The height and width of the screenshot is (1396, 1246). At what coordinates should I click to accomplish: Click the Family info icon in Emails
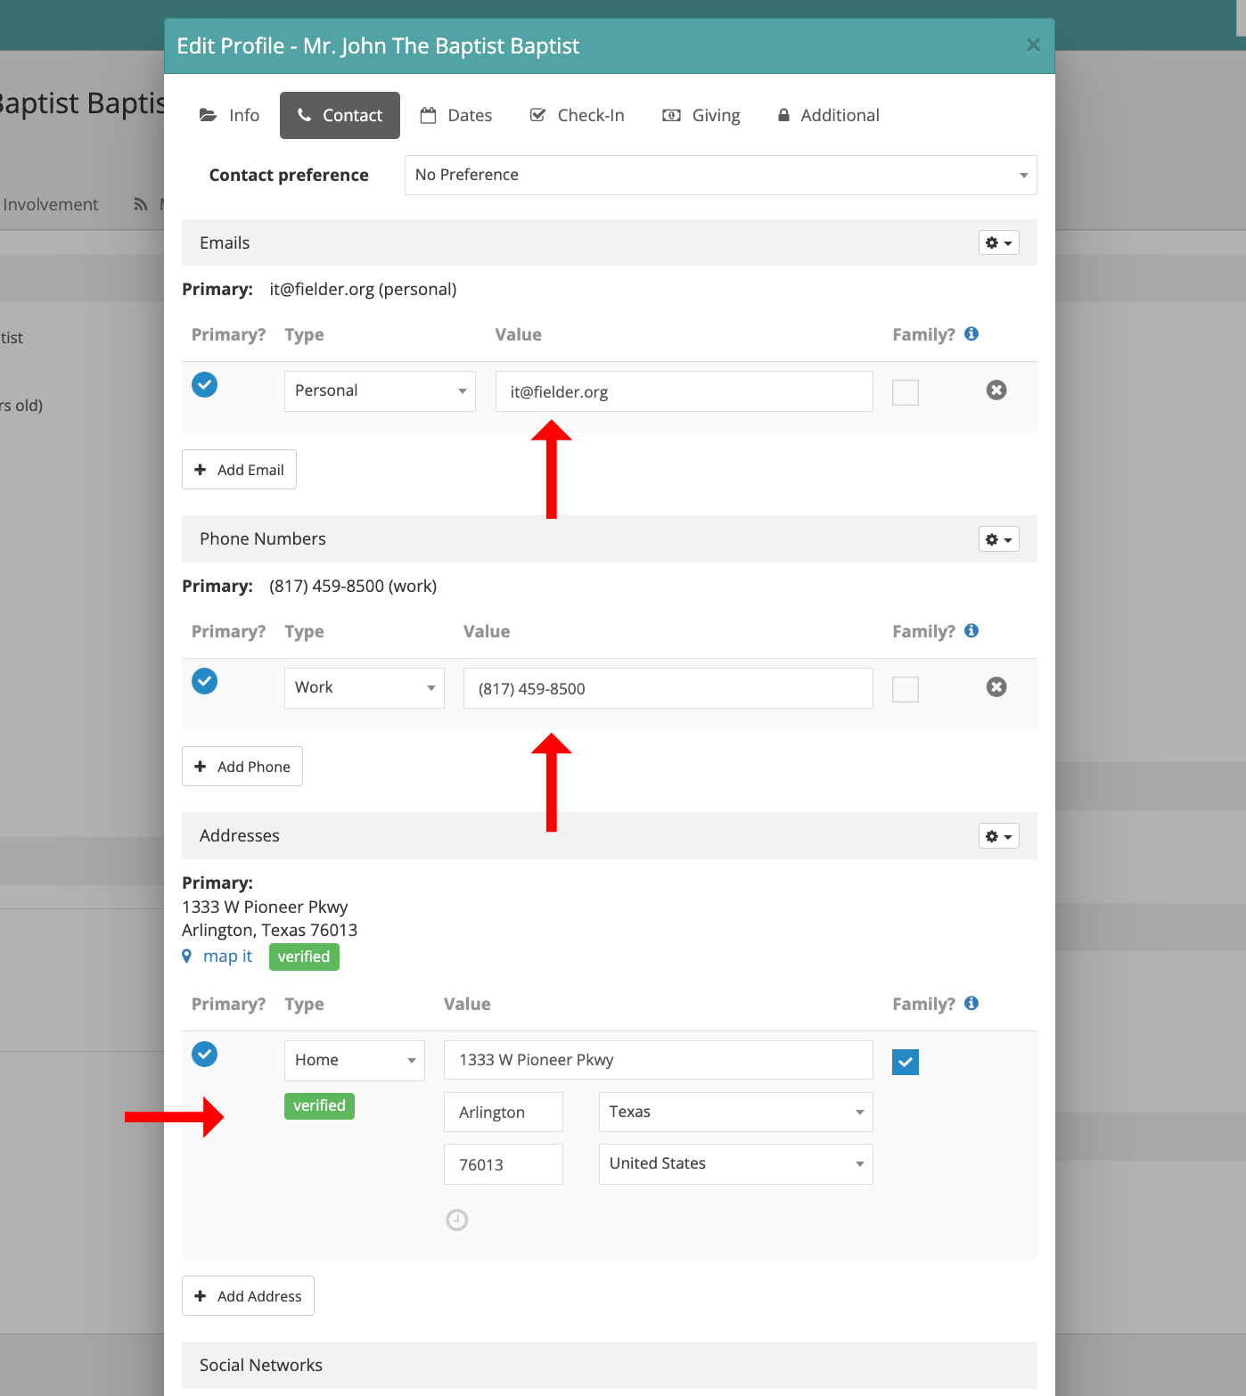pos(971,334)
